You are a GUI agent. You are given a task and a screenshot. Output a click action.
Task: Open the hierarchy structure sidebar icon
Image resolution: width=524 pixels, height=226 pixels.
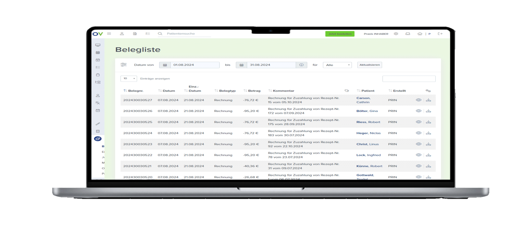(x=98, y=82)
